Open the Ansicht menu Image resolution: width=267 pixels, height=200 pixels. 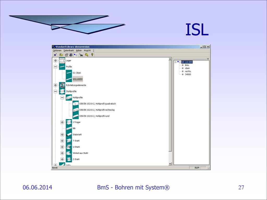tap(87, 51)
